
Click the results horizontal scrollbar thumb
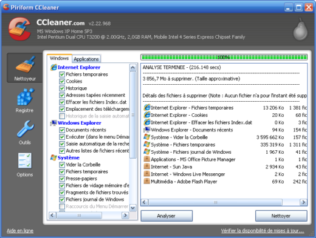[x=215, y=202]
